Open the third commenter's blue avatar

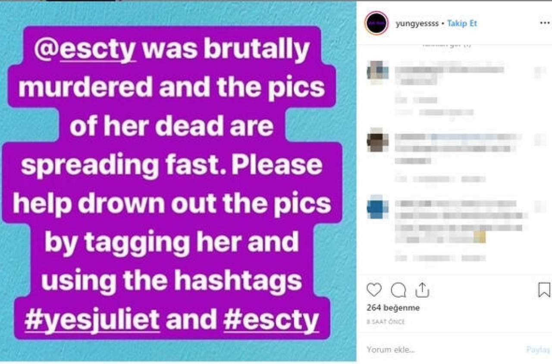tap(377, 207)
